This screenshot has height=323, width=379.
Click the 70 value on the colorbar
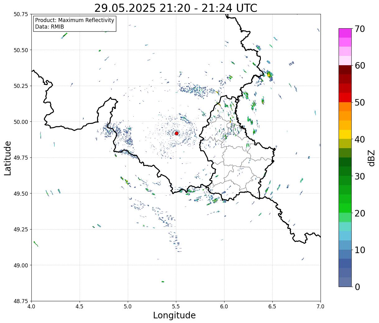pos(360,29)
